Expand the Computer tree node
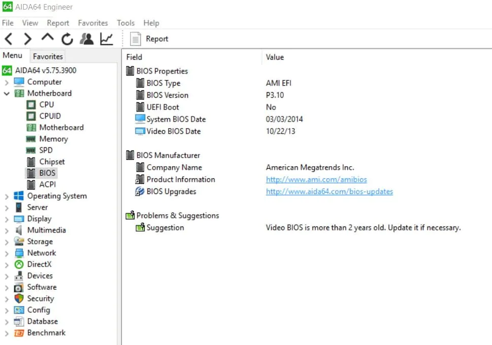The image size is (492, 345). coord(7,83)
